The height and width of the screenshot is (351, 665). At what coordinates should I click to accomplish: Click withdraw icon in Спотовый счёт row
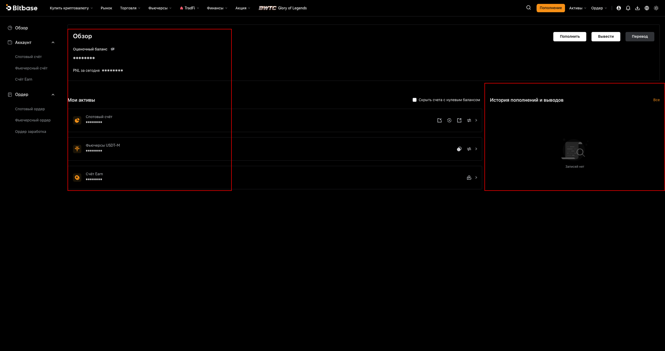(459, 120)
